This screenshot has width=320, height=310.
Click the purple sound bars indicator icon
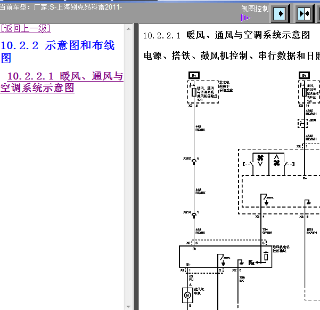coord(245,18)
